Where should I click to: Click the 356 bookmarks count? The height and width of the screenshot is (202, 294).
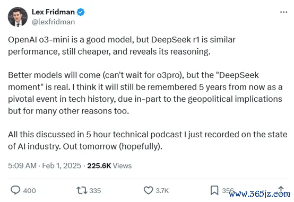[x=228, y=190]
